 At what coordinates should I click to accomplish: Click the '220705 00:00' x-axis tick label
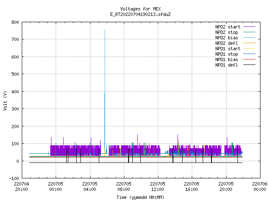(x=56, y=187)
